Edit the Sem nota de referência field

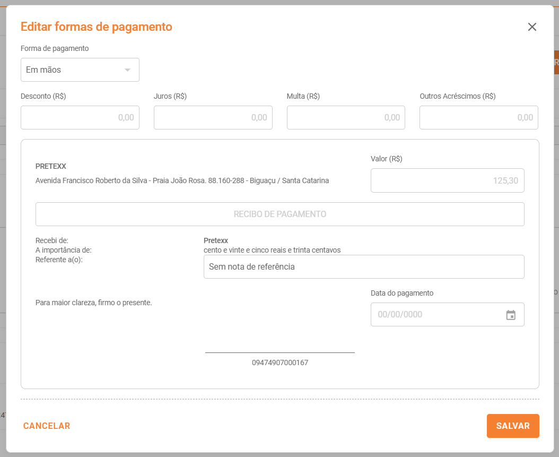pos(363,266)
